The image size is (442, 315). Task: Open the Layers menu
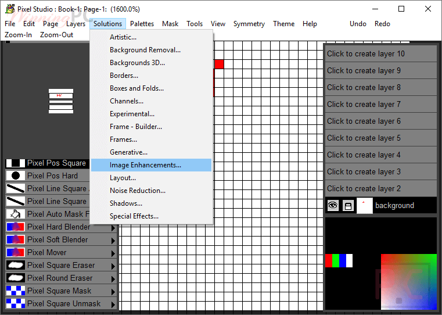(x=76, y=24)
